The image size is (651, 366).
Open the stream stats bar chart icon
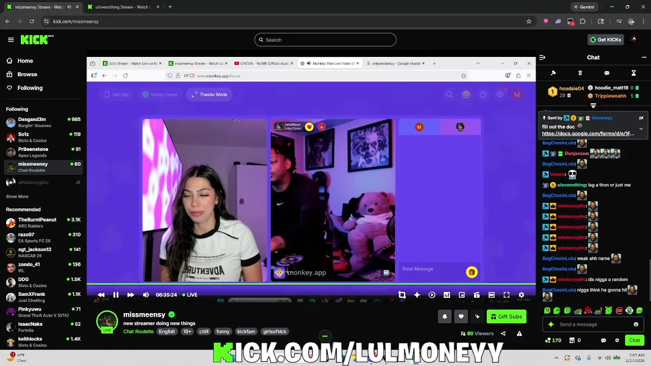pyautogui.click(x=447, y=295)
